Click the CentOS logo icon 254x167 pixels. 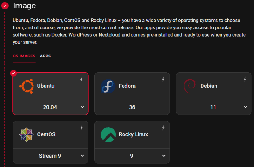click(x=26, y=134)
